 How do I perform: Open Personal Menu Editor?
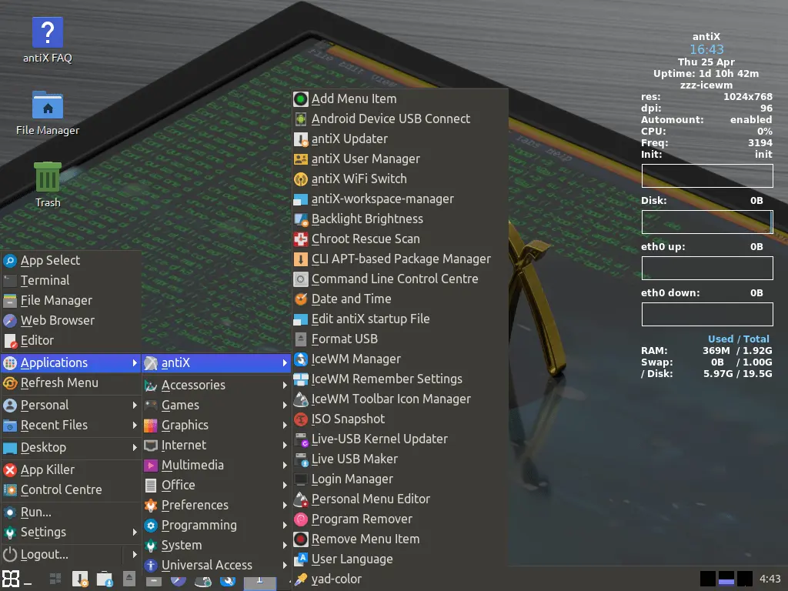(x=400, y=499)
